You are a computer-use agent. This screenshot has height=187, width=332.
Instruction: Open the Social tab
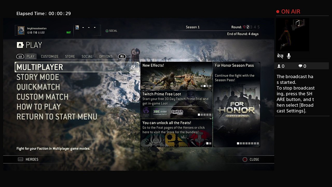(87, 56)
